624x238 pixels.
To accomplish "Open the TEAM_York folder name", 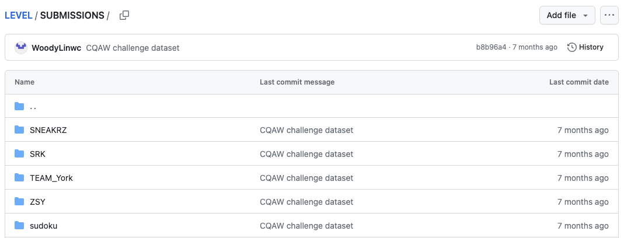I will pos(51,178).
